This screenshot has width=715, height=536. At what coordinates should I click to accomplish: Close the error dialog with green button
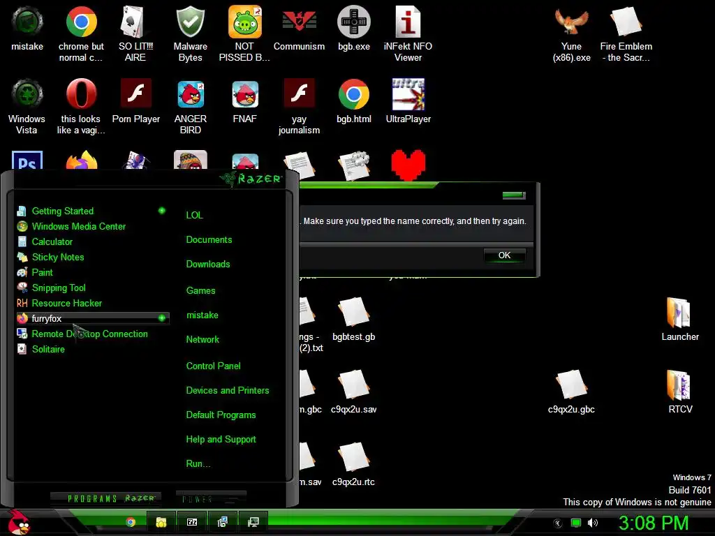pos(514,195)
